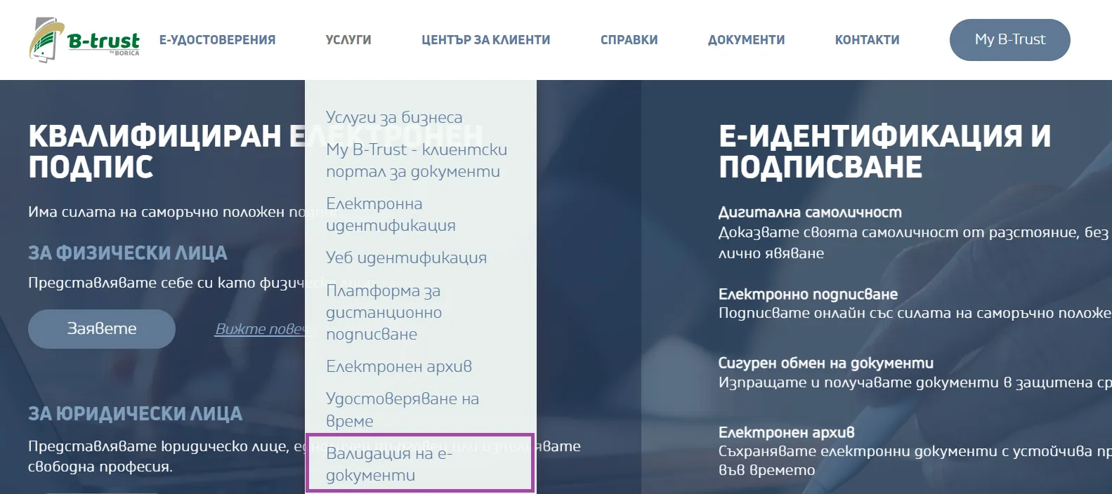The image size is (1112, 494).
Task: Go to КОНТАКТИ page
Action: click(x=867, y=40)
